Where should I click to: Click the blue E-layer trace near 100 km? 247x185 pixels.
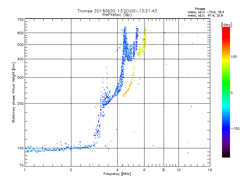pos(60,149)
